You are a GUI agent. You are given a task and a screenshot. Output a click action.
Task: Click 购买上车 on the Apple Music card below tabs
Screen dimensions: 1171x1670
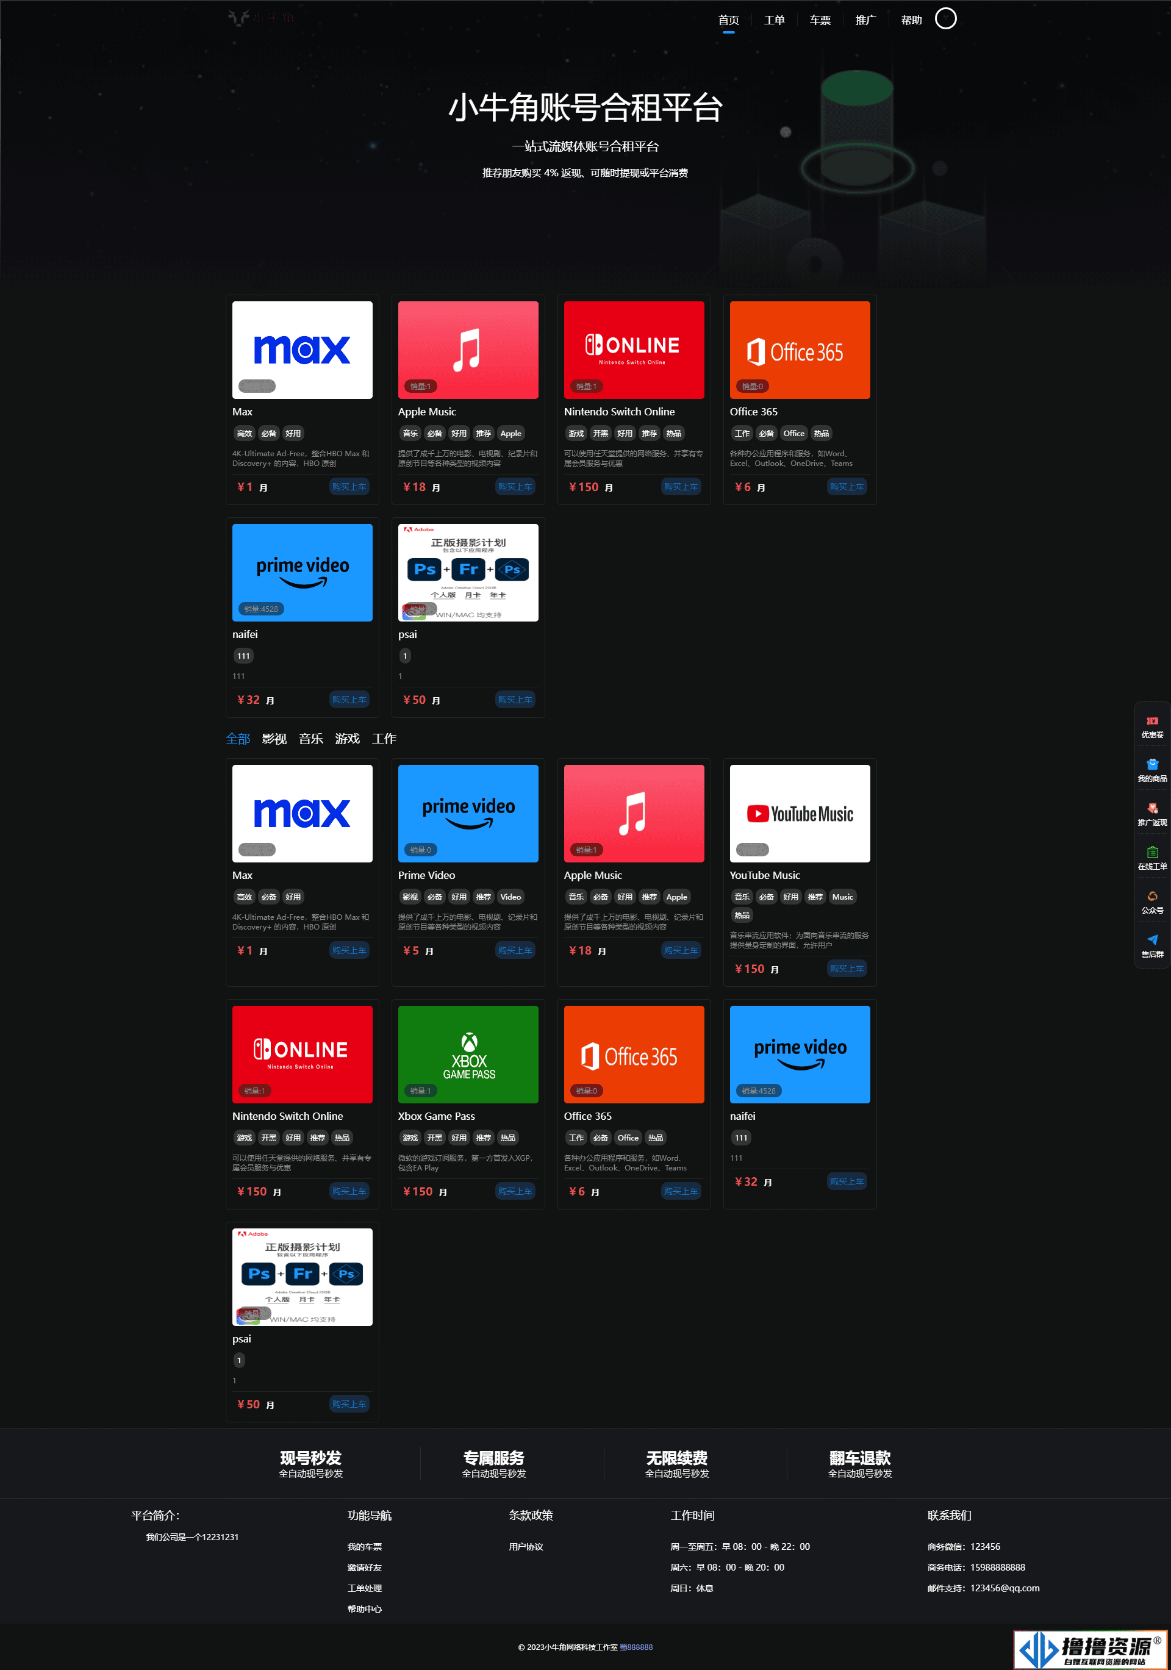(681, 951)
